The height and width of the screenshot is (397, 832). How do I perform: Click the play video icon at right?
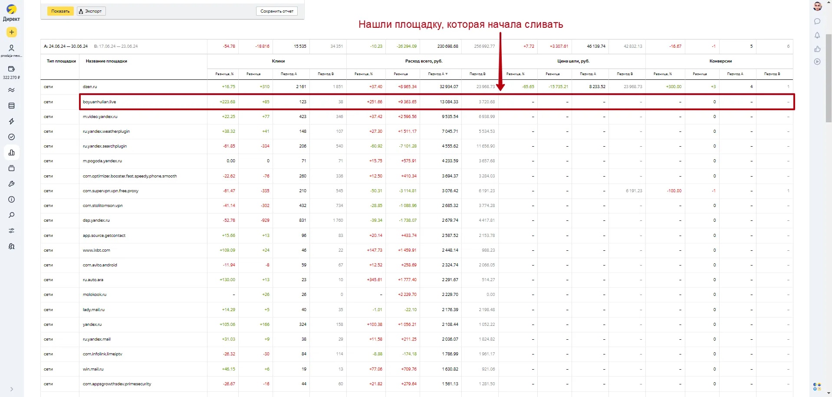pyautogui.click(x=817, y=62)
